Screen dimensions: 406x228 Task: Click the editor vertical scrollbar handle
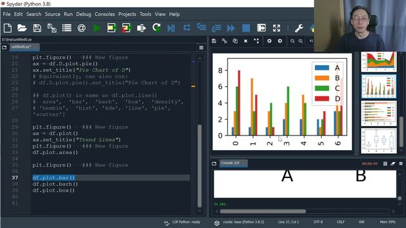point(199,165)
